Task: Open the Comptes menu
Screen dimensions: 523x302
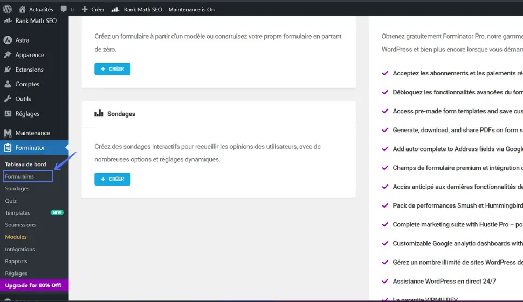Action: coord(27,84)
